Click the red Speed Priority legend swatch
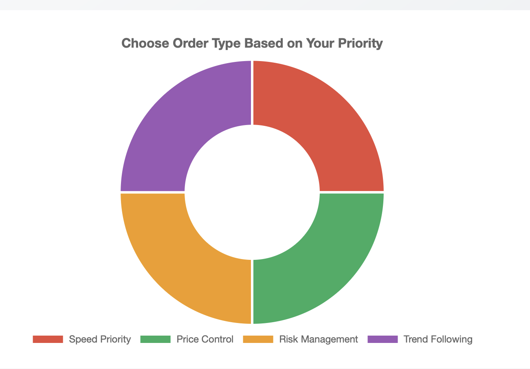 (48, 339)
